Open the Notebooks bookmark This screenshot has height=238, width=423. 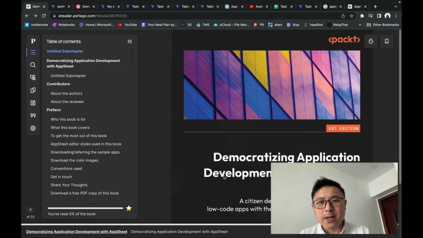point(64,25)
